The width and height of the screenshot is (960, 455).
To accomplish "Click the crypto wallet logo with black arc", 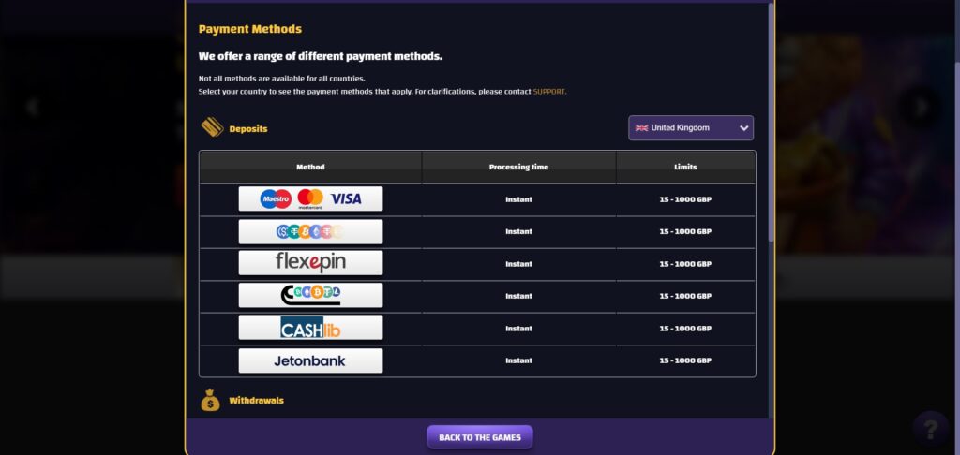I will [310, 296].
